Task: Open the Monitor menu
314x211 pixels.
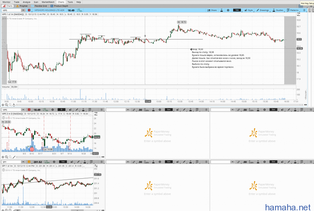Action: pos(7,2)
